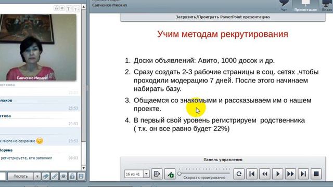The image size is (333, 187).
Task: Click the eraser icon in chat toolbar
Action: point(46,176)
